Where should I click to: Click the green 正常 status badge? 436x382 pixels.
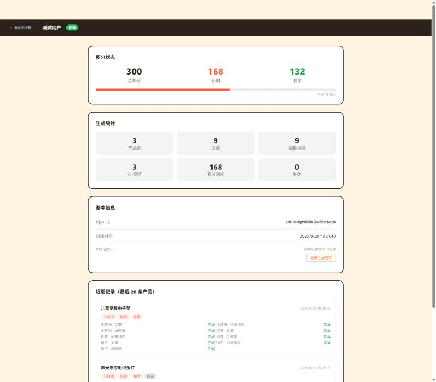(x=72, y=28)
